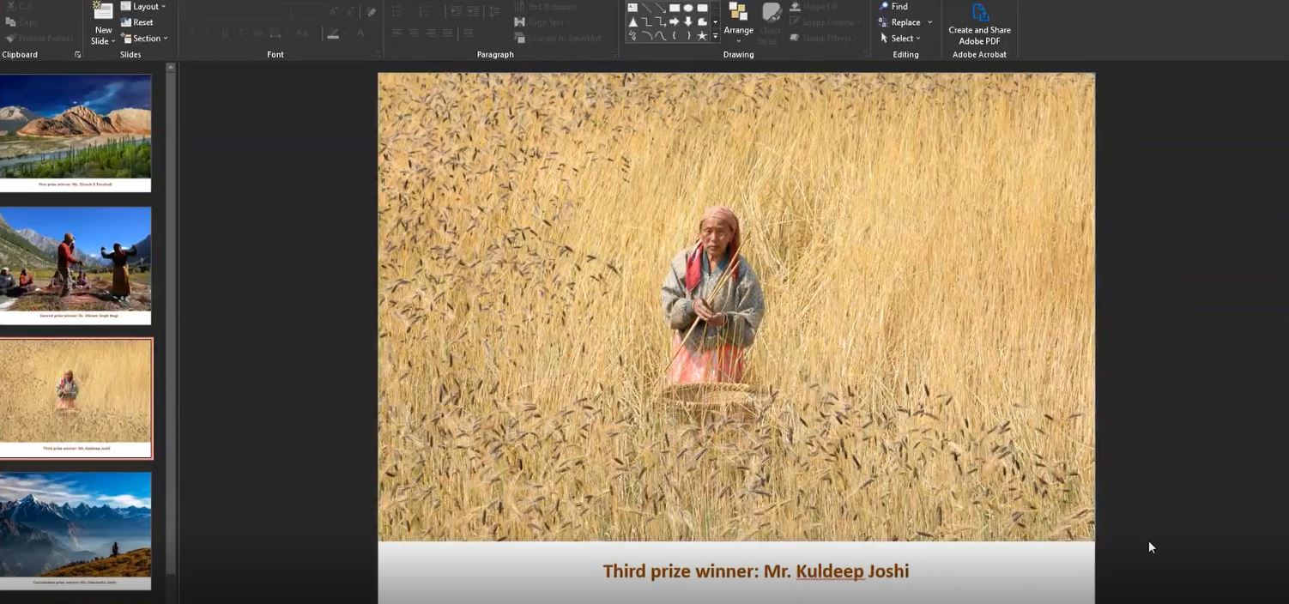
Task: Choose the down arrow shape
Action: (x=688, y=22)
